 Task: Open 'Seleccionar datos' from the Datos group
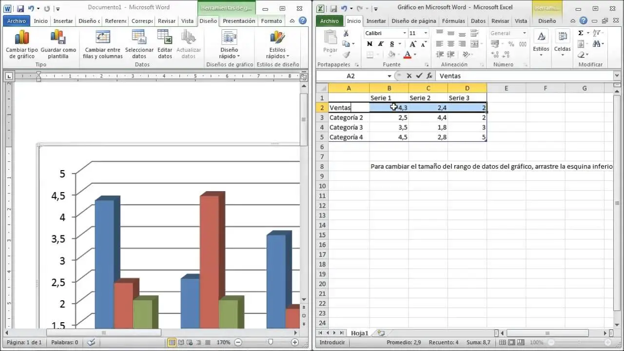[x=139, y=43]
